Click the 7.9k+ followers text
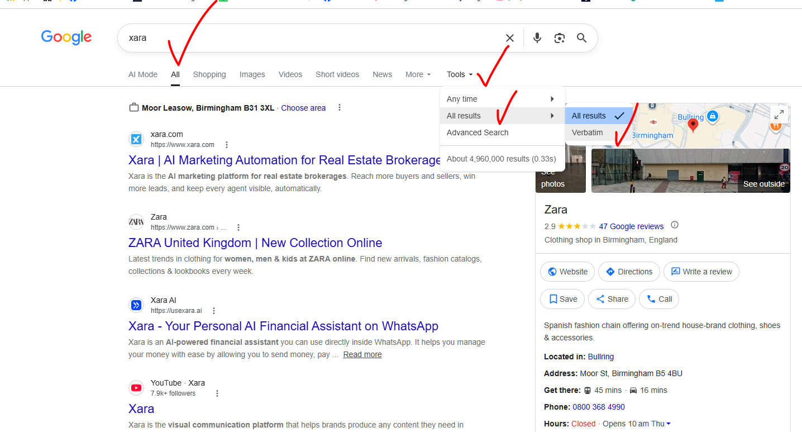Image resolution: width=802 pixels, height=432 pixels. pyautogui.click(x=173, y=393)
